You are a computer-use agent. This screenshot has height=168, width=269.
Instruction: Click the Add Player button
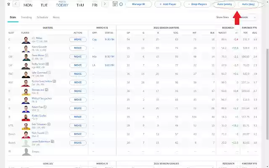tap(168, 4)
